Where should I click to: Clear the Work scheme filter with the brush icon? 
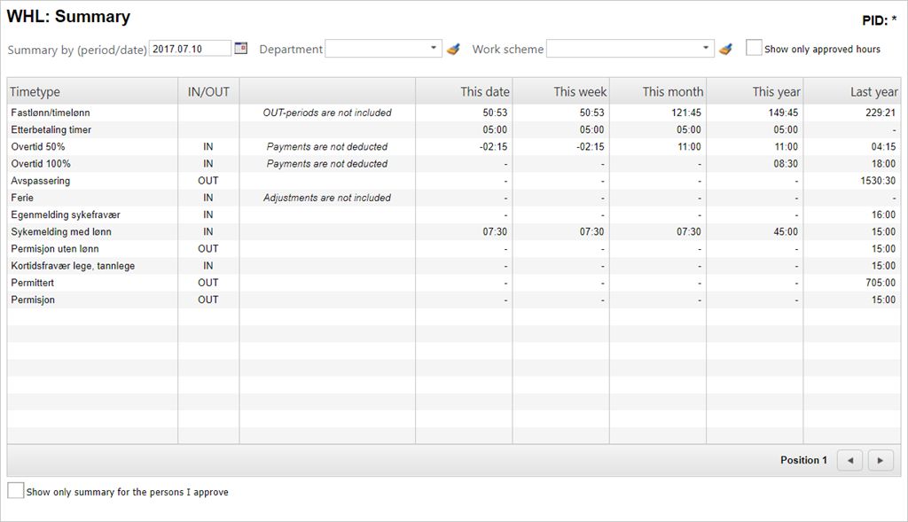(725, 50)
